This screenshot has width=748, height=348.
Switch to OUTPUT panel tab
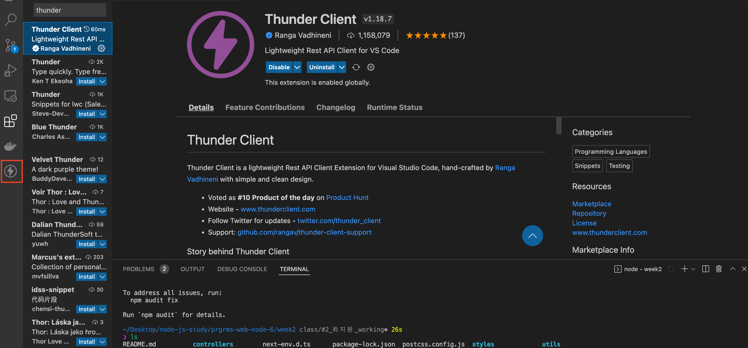pyautogui.click(x=193, y=269)
